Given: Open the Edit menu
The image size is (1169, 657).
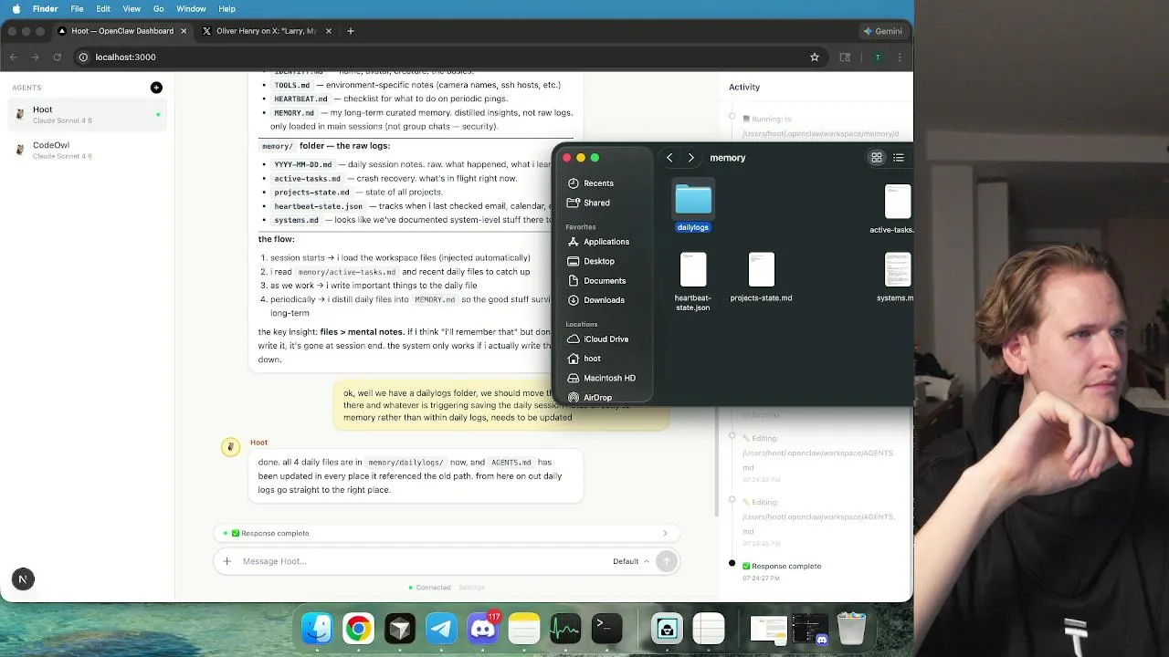Looking at the screenshot, I should (103, 8).
